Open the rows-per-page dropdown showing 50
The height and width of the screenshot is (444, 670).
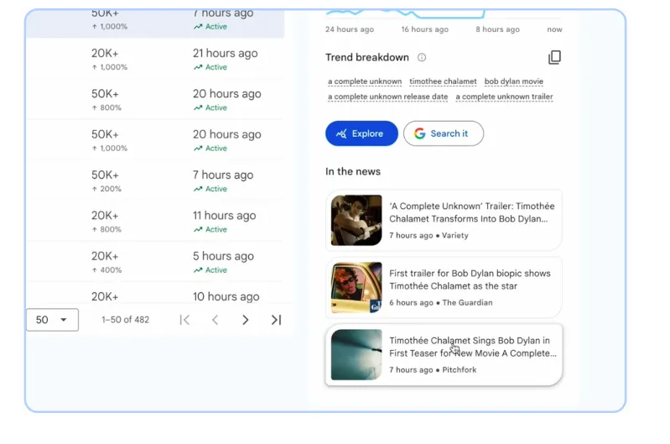tap(52, 320)
